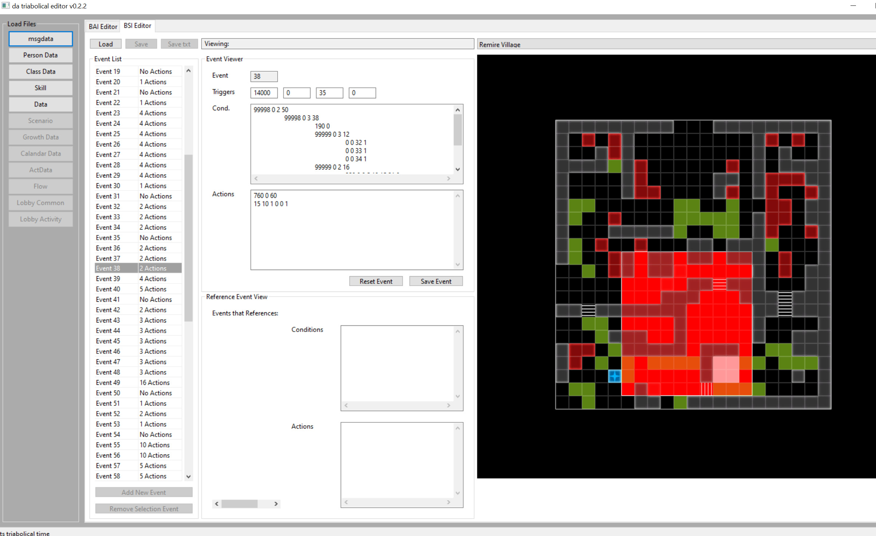Image resolution: width=876 pixels, height=536 pixels.
Task: Load Class Data
Action: [x=40, y=71]
